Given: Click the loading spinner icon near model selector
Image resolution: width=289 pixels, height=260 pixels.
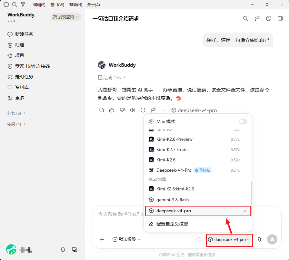Looking at the screenshot, I should pos(198,239).
